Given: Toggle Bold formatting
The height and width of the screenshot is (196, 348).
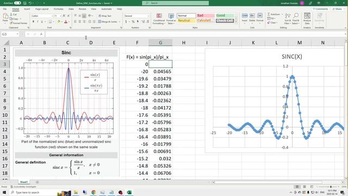Looking at the screenshot, I should pyautogui.click(x=33, y=22).
